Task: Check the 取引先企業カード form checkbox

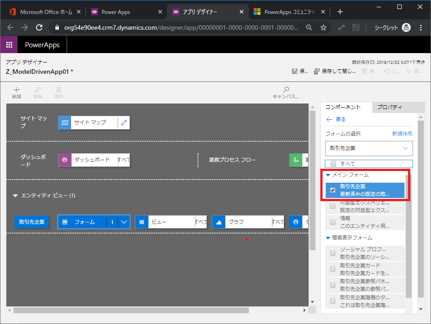Action: [x=333, y=269]
